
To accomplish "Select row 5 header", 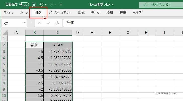I will (4, 64).
